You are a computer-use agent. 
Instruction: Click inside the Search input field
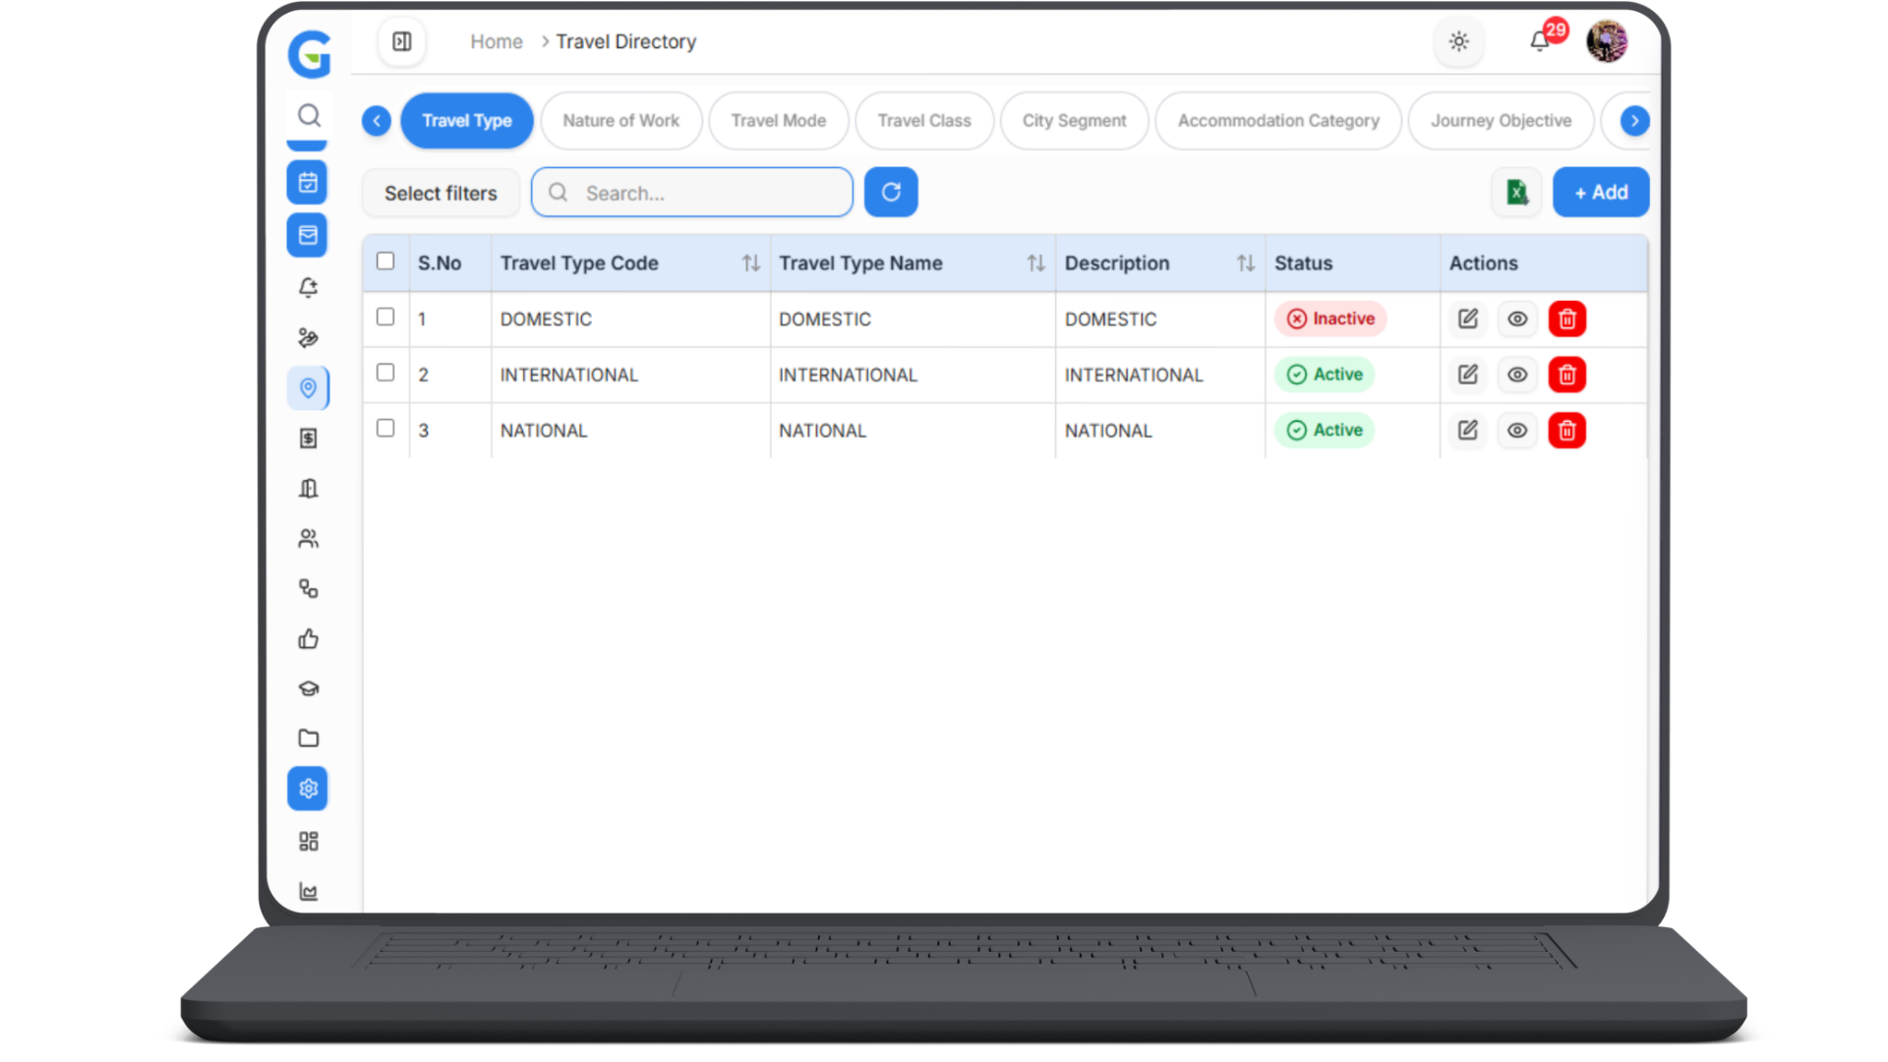tap(708, 193)
